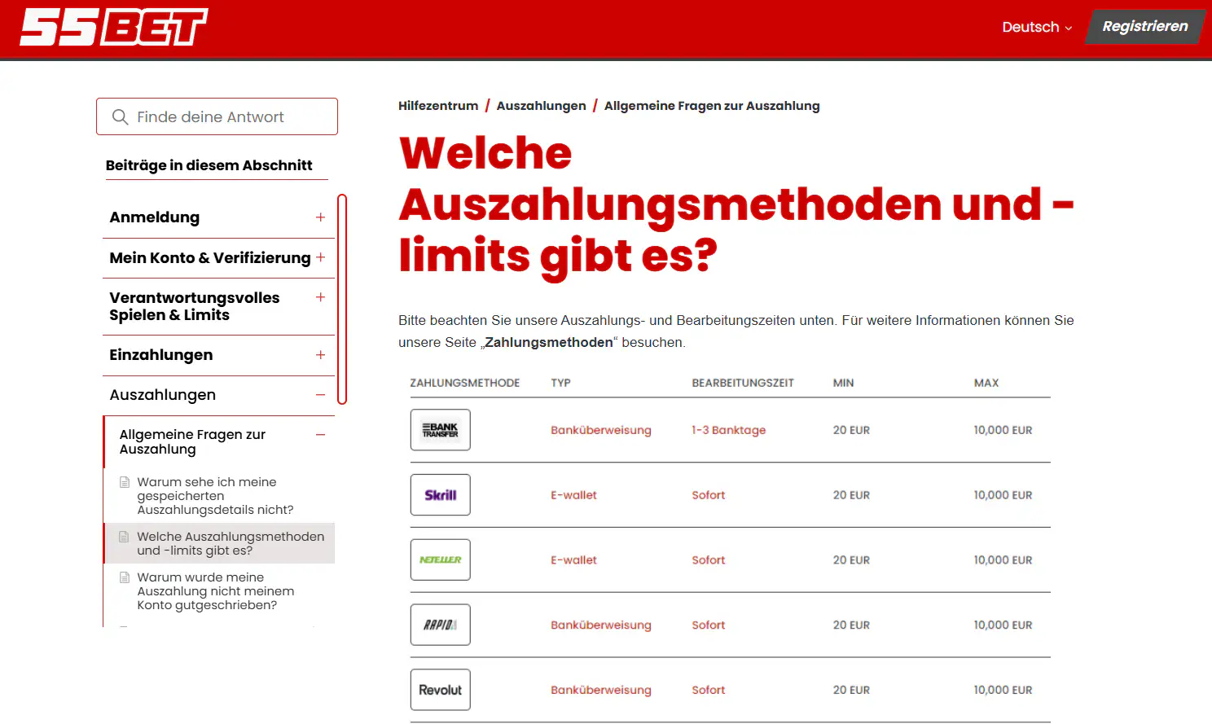Follow the Zahlungsmethoden link in paragraph
The width and height of the screenshot is (1212, 724).
click(x=549, y=343)
